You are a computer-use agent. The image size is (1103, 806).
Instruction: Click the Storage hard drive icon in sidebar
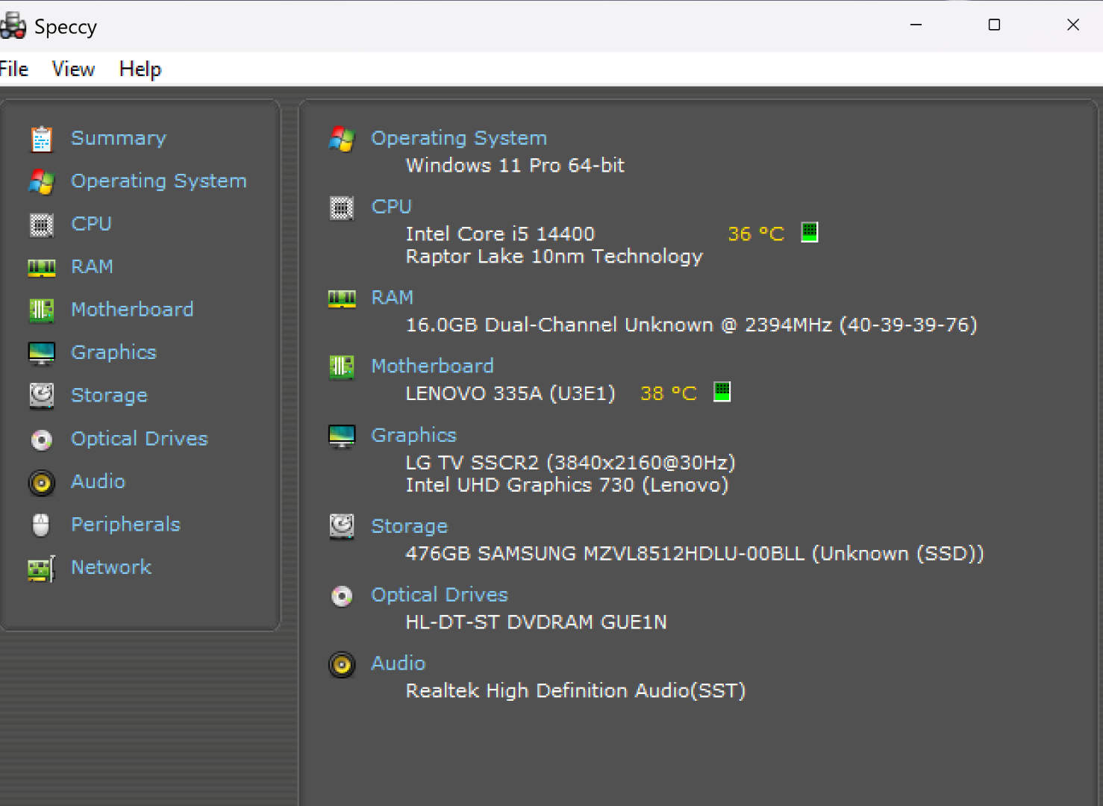41,396
